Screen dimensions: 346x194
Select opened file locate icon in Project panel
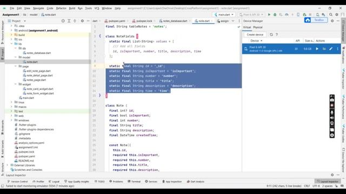[63, 21]
